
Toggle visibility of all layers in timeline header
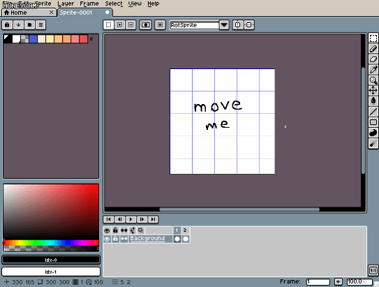(107, 230)
